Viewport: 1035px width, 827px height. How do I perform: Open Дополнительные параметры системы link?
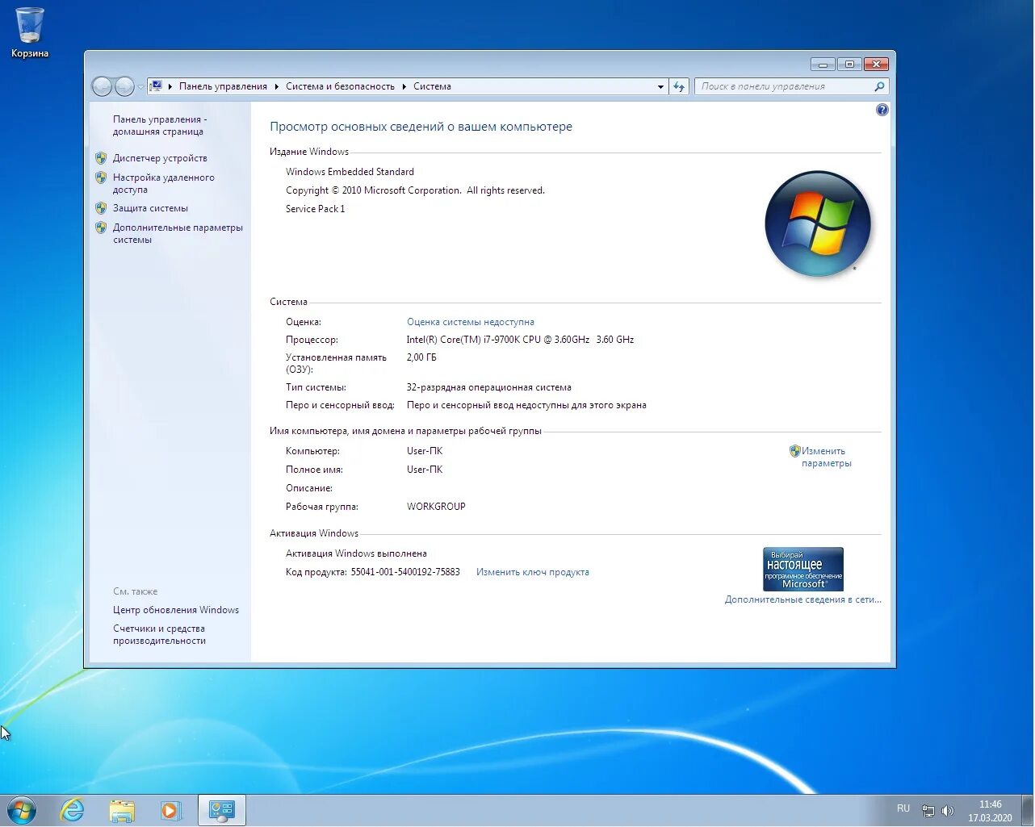click(x=178, y=233)
